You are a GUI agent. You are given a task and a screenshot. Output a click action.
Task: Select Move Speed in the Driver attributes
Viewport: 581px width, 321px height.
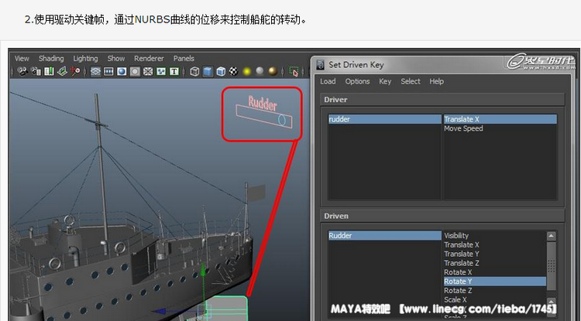[463, 128]
